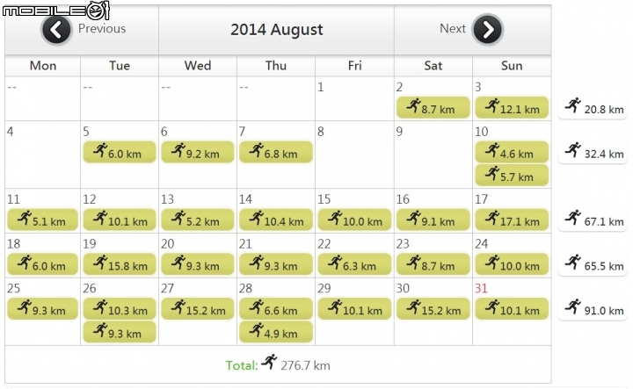Viewport: 633px width, 389px height.
Task: Click the Previous label
Action: [102, 29]
